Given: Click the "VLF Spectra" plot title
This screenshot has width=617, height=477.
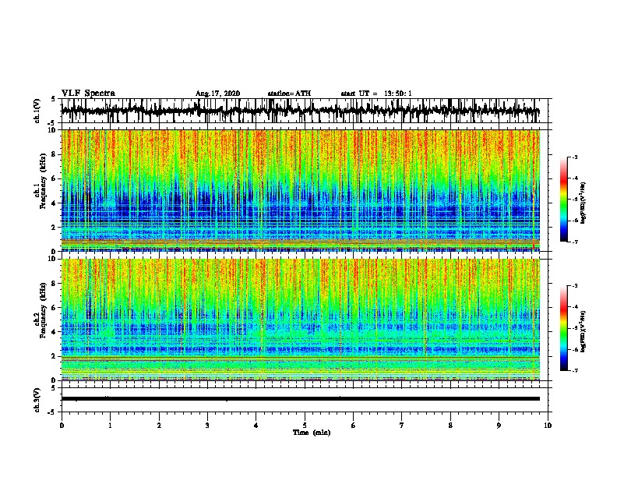Looking at the screenshot, I should coord(88,94).
